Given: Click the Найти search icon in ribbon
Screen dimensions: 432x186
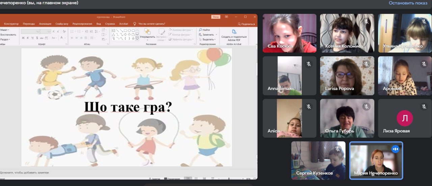Looking at the screenshot, I should [x=201, y=30].
